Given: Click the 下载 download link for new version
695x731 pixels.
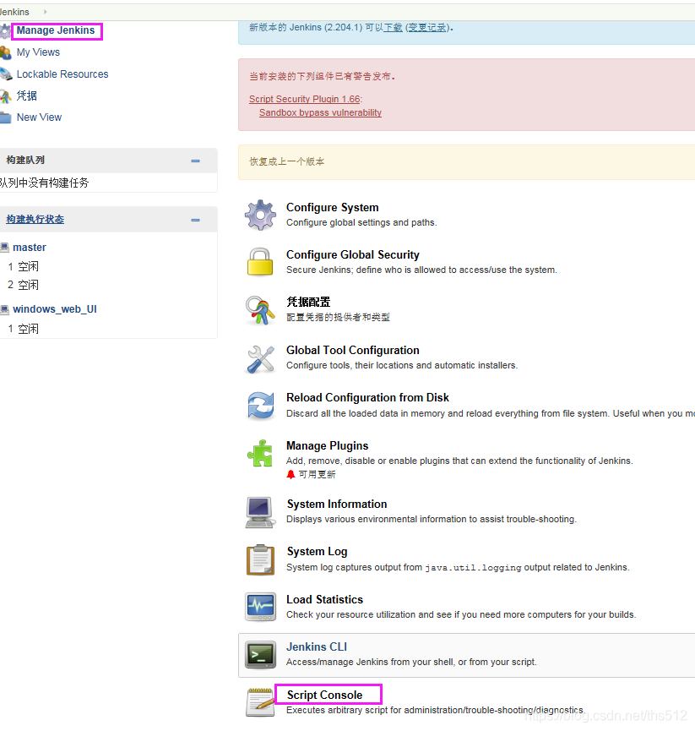Looking at the screenshot, I should 393,28.
